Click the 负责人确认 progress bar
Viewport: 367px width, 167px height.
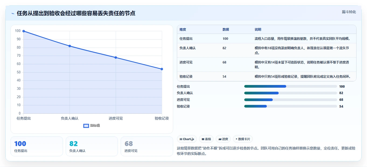pyautogui.click(x=291, y=93)
